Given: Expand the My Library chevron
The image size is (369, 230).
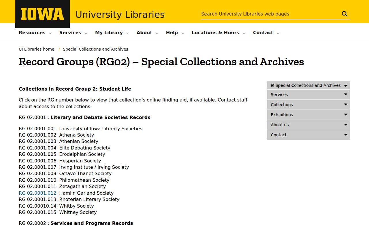Looking at the screenshot, I should 127,33.
